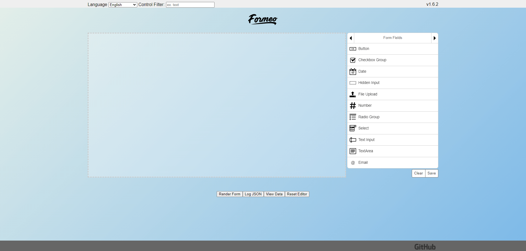
Task: Pick the TextArea lines icon
Action: coord(353,151)
